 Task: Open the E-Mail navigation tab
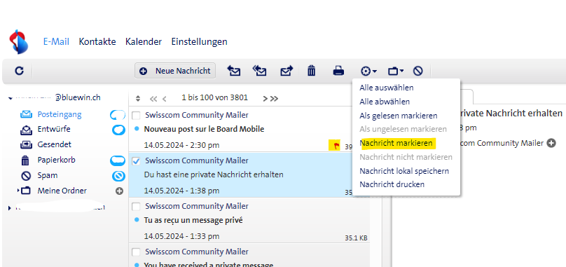click(56, 41)
